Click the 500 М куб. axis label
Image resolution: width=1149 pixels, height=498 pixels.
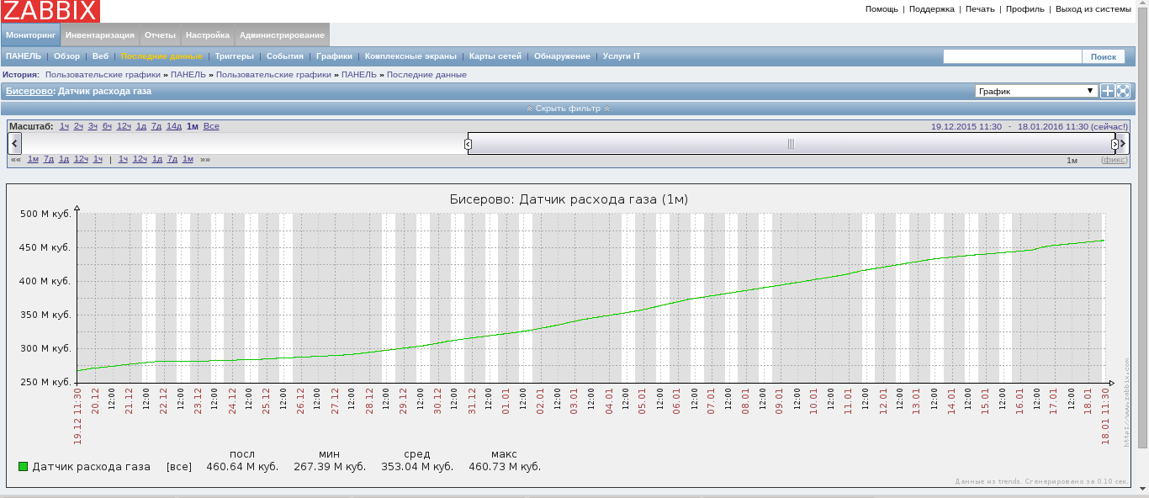[45, 214]
